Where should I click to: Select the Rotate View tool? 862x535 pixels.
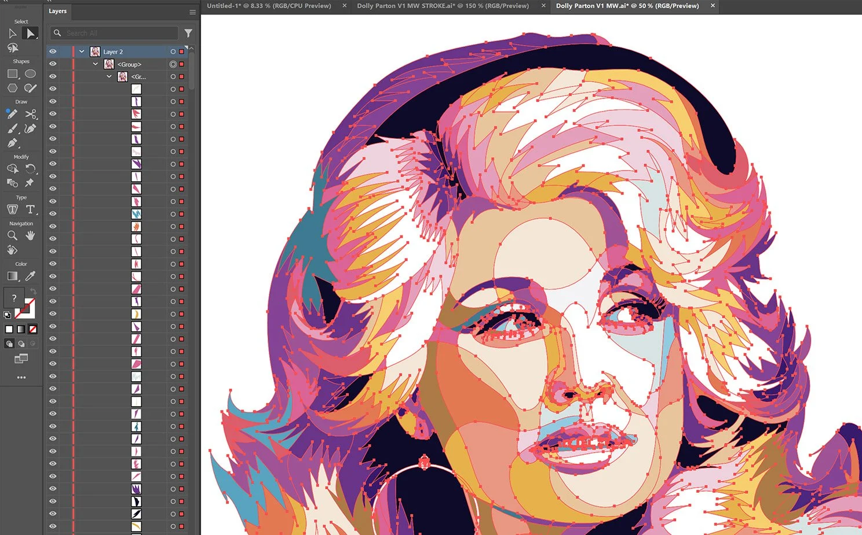click(x=13, y=250)
